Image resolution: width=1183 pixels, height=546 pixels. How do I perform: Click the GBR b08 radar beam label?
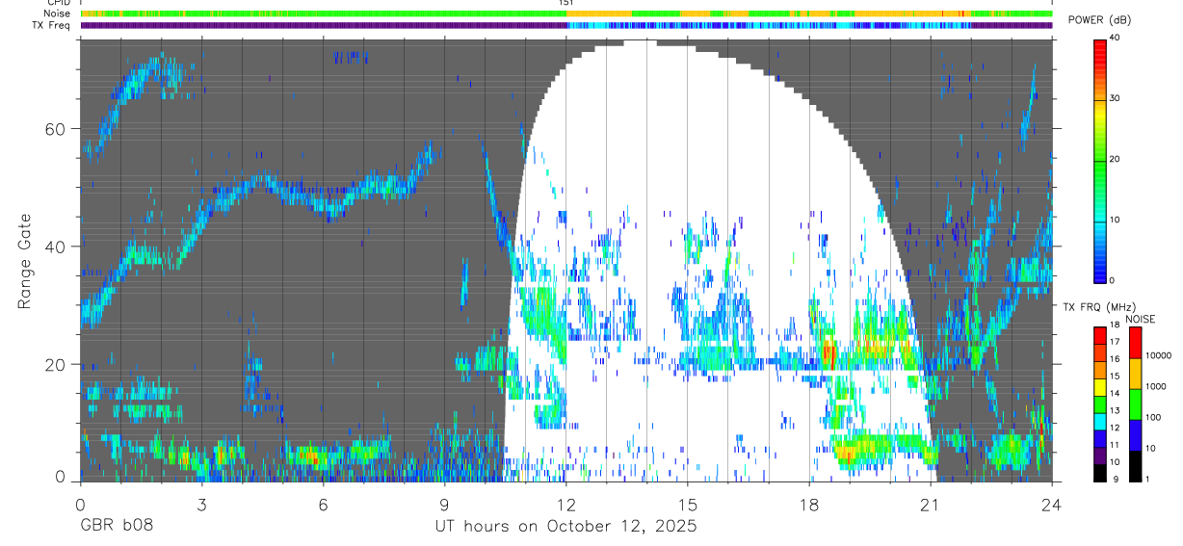click(x=117, y=527)
